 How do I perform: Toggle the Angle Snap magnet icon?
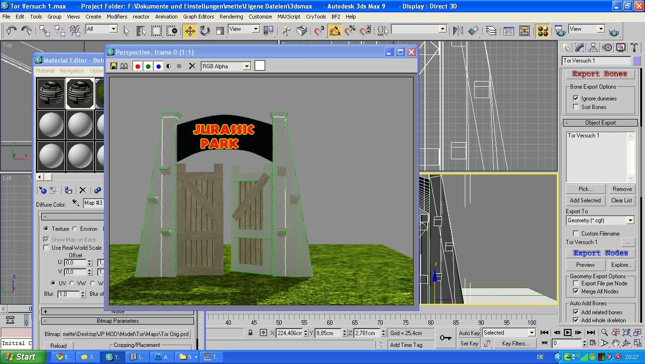335,31
